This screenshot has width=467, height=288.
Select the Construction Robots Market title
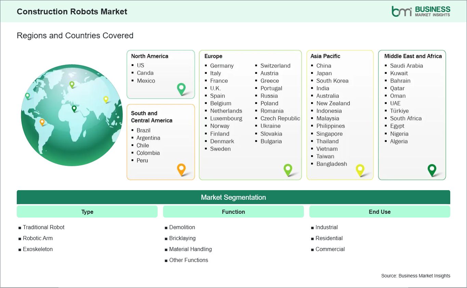click(72, 11)
